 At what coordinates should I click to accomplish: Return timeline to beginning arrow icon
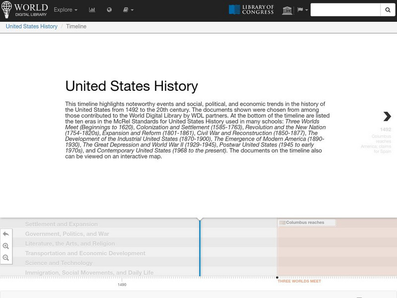[6, 234]
